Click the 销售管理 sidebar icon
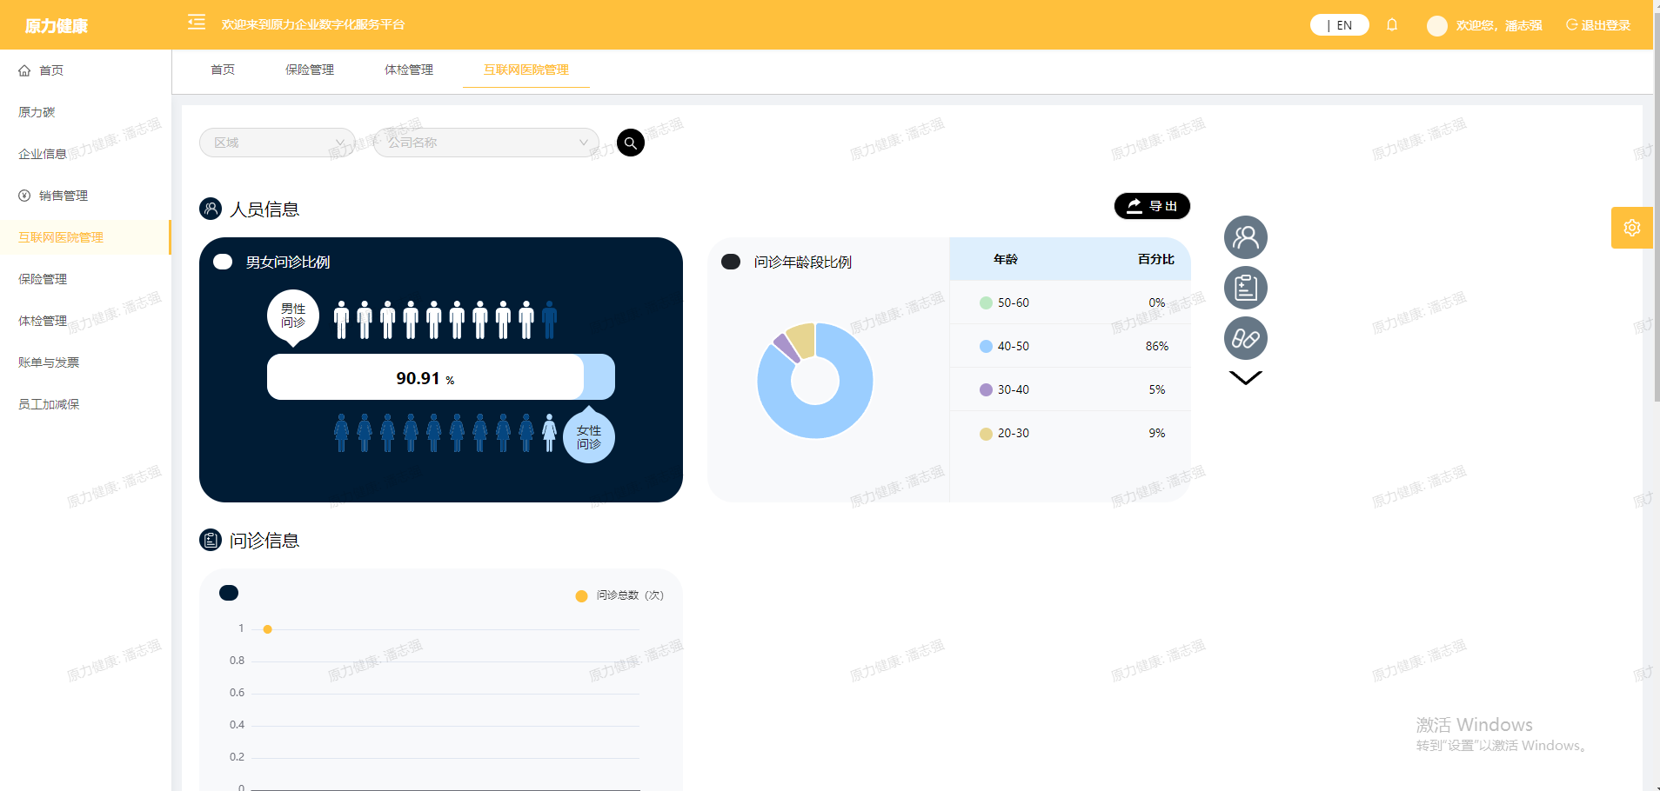The image size is (1660, 791). click(24, 196)
